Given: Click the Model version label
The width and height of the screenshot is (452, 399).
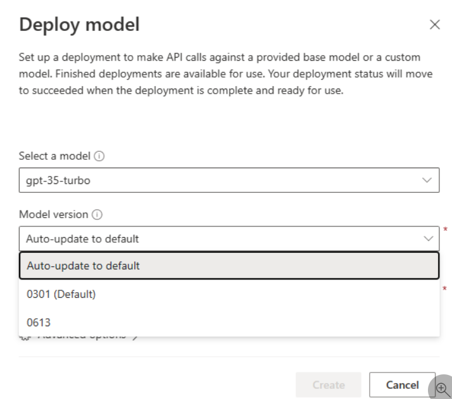Looking at the screenshot, I should point(53,214).
